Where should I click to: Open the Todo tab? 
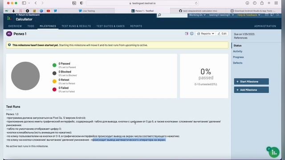(x=31, y=26)
